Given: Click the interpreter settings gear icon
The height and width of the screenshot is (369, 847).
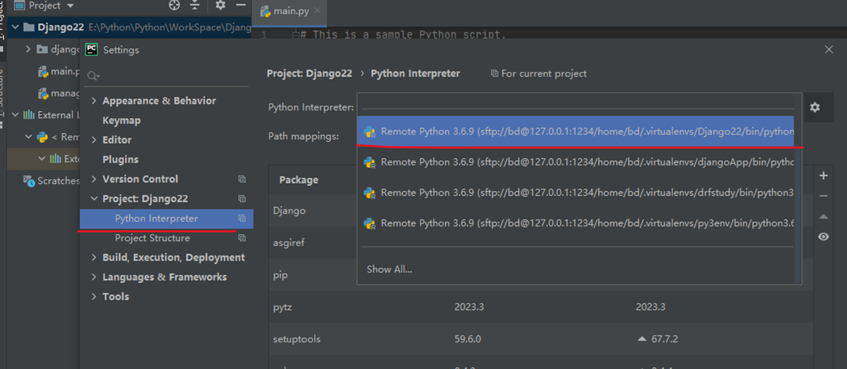Looking at the screenshot, I should point(815,107).
